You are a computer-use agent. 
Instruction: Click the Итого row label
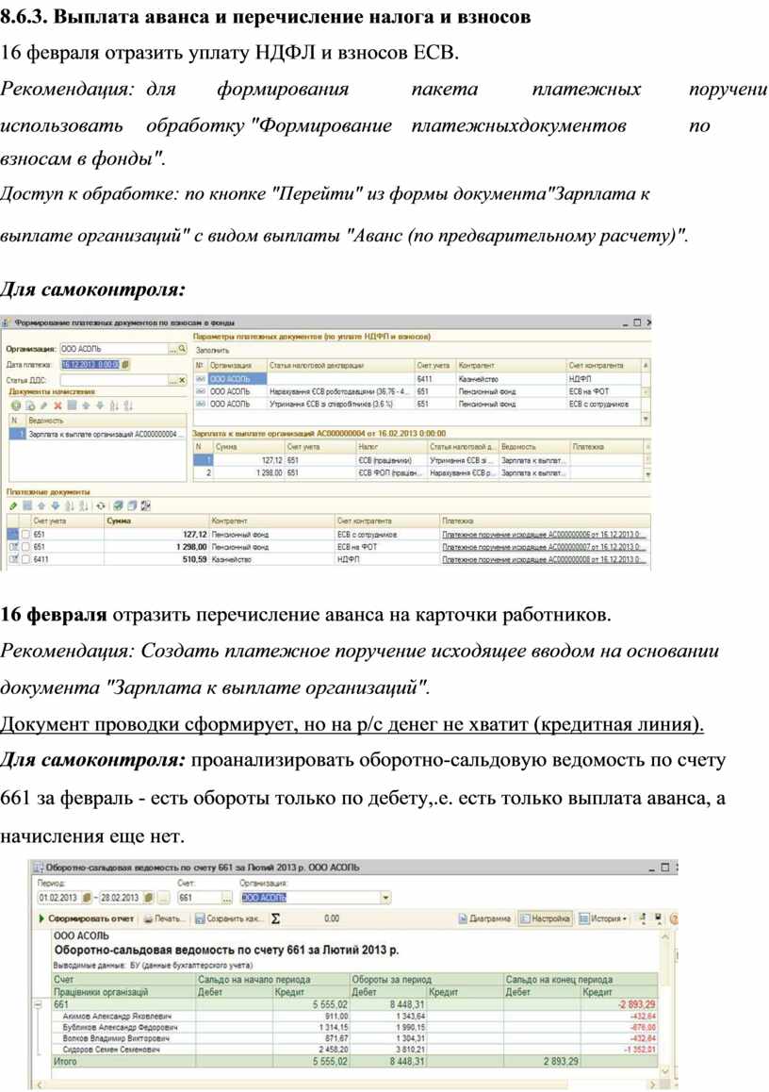click(x=65, y=1062)
